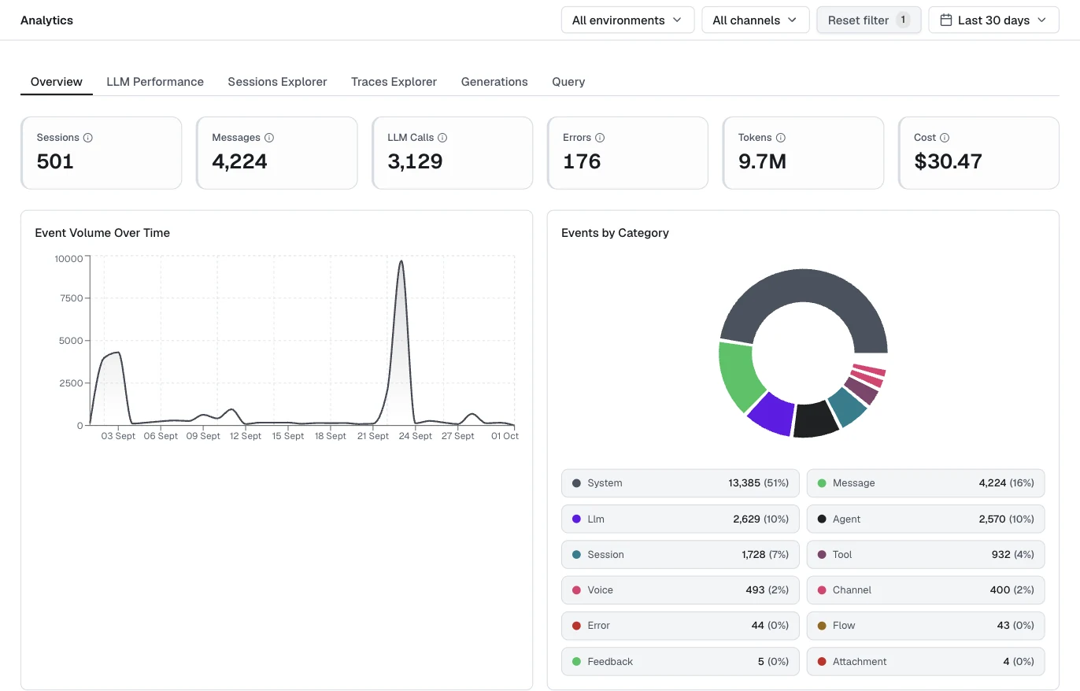The width and height of the screenshot is (1080, 691).
Task: Click the Flow category legend row
Action: point(926,626)
